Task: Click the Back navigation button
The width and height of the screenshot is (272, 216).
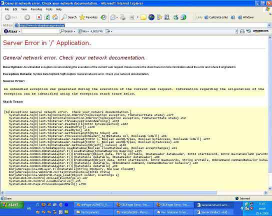Action: tap(10, 17)
